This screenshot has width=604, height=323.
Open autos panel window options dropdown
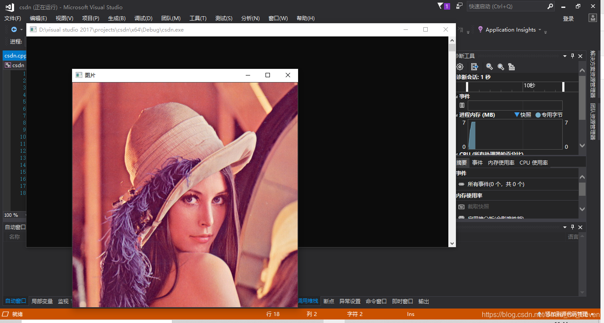(x=565, y=227)
